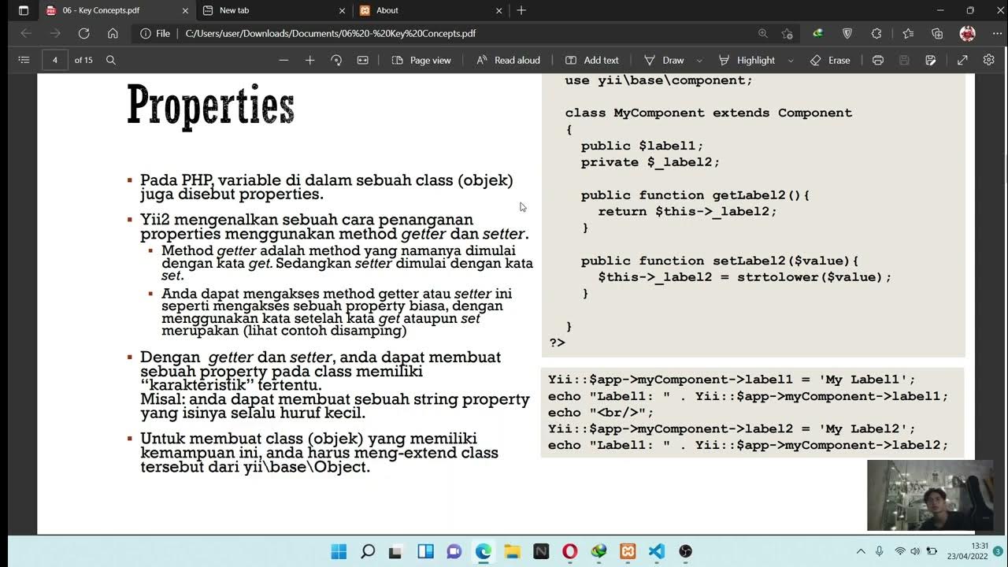Open the tab actions menu
1008x567 pixels.
24,10
